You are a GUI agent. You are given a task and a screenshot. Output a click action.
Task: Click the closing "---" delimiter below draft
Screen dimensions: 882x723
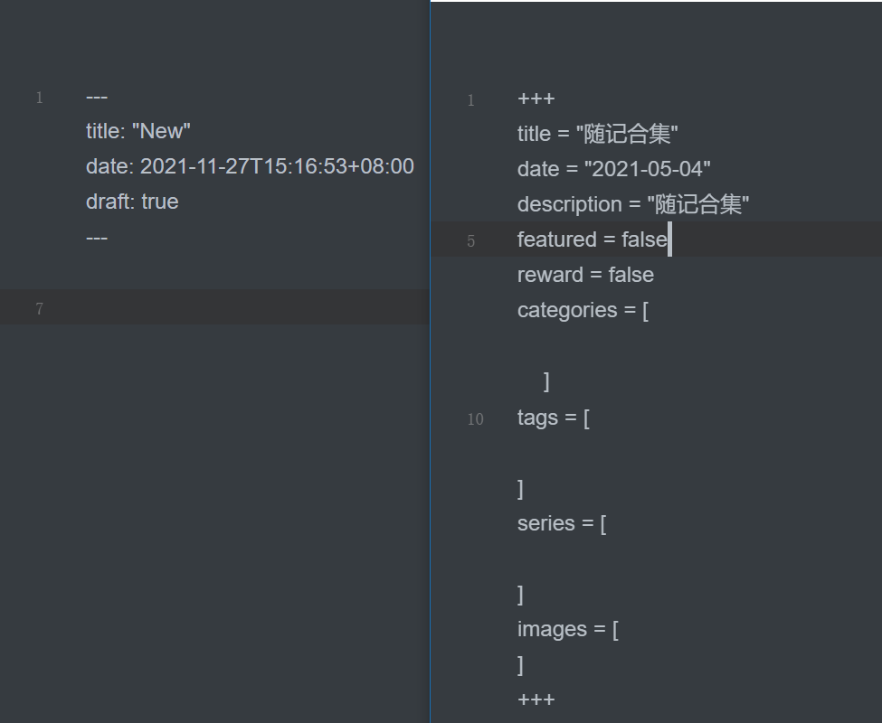tap(97, 238)
